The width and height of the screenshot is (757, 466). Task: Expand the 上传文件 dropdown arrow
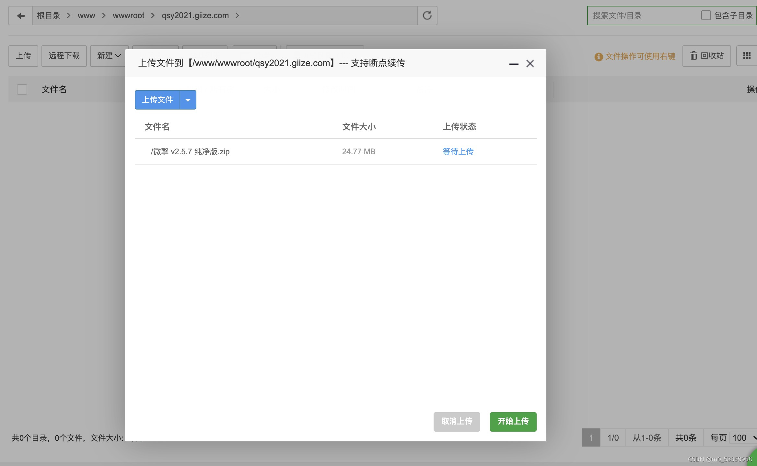click(x=188, y=100)
